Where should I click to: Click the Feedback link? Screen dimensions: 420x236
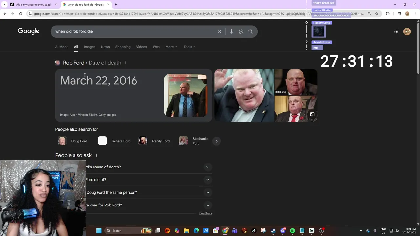coord(206,213)
